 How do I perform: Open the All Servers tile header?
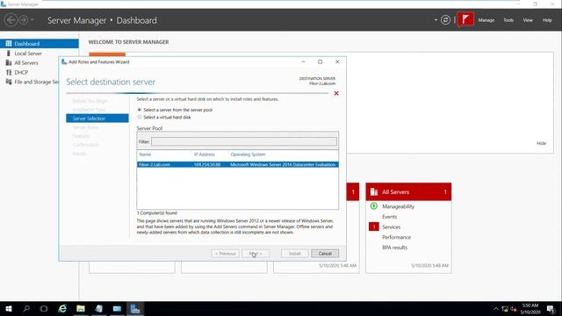point(408,191)
